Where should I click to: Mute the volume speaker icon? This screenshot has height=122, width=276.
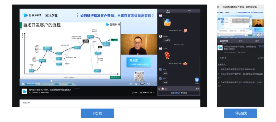coord(148,84)
